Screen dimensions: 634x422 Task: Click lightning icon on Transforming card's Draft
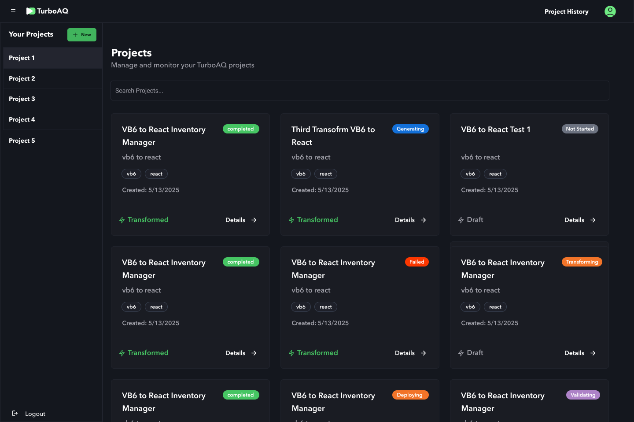click(x=461, y=353)
